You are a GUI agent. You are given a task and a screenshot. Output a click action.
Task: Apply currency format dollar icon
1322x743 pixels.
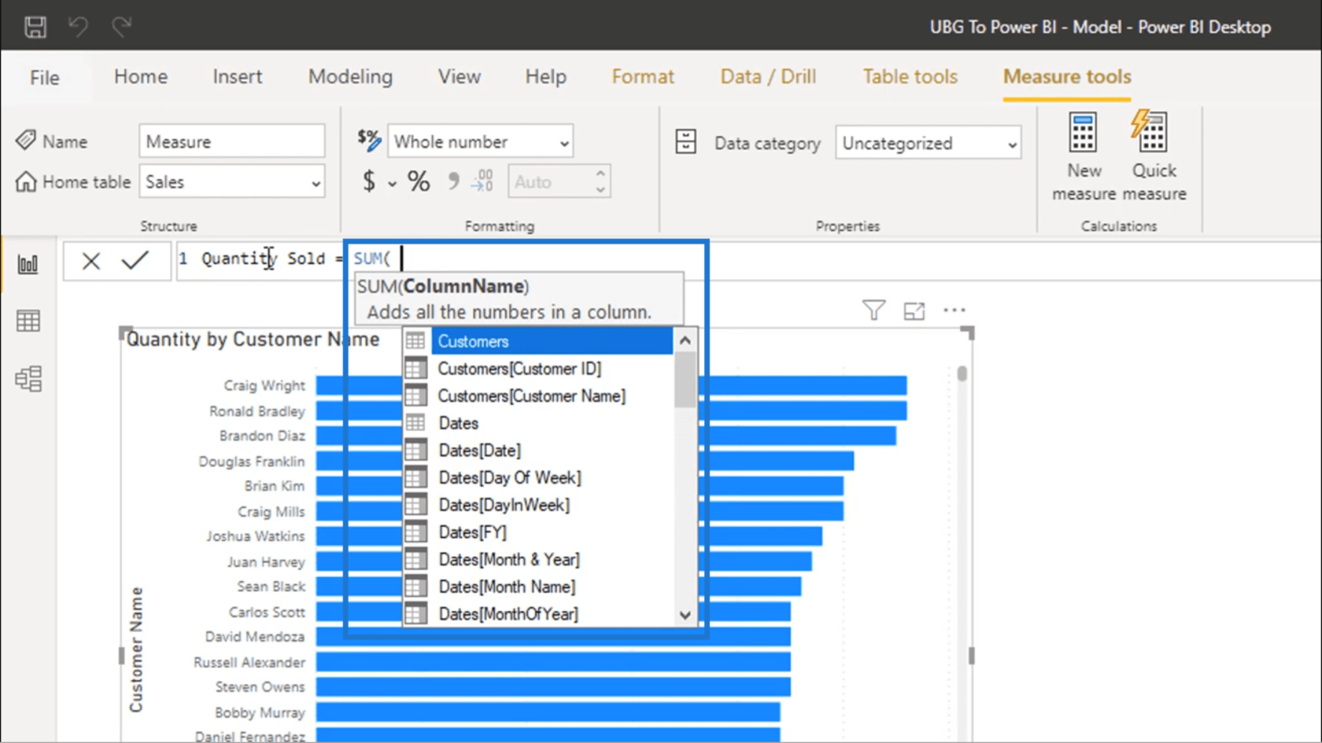369,182
